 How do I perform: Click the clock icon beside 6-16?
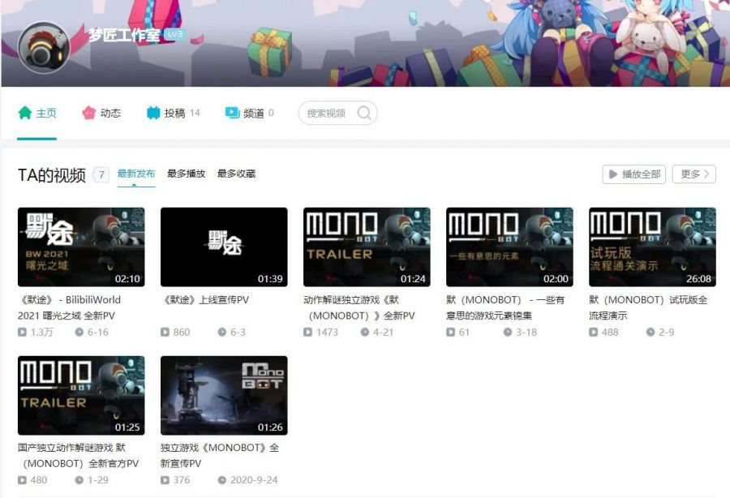tap(79, 333)
